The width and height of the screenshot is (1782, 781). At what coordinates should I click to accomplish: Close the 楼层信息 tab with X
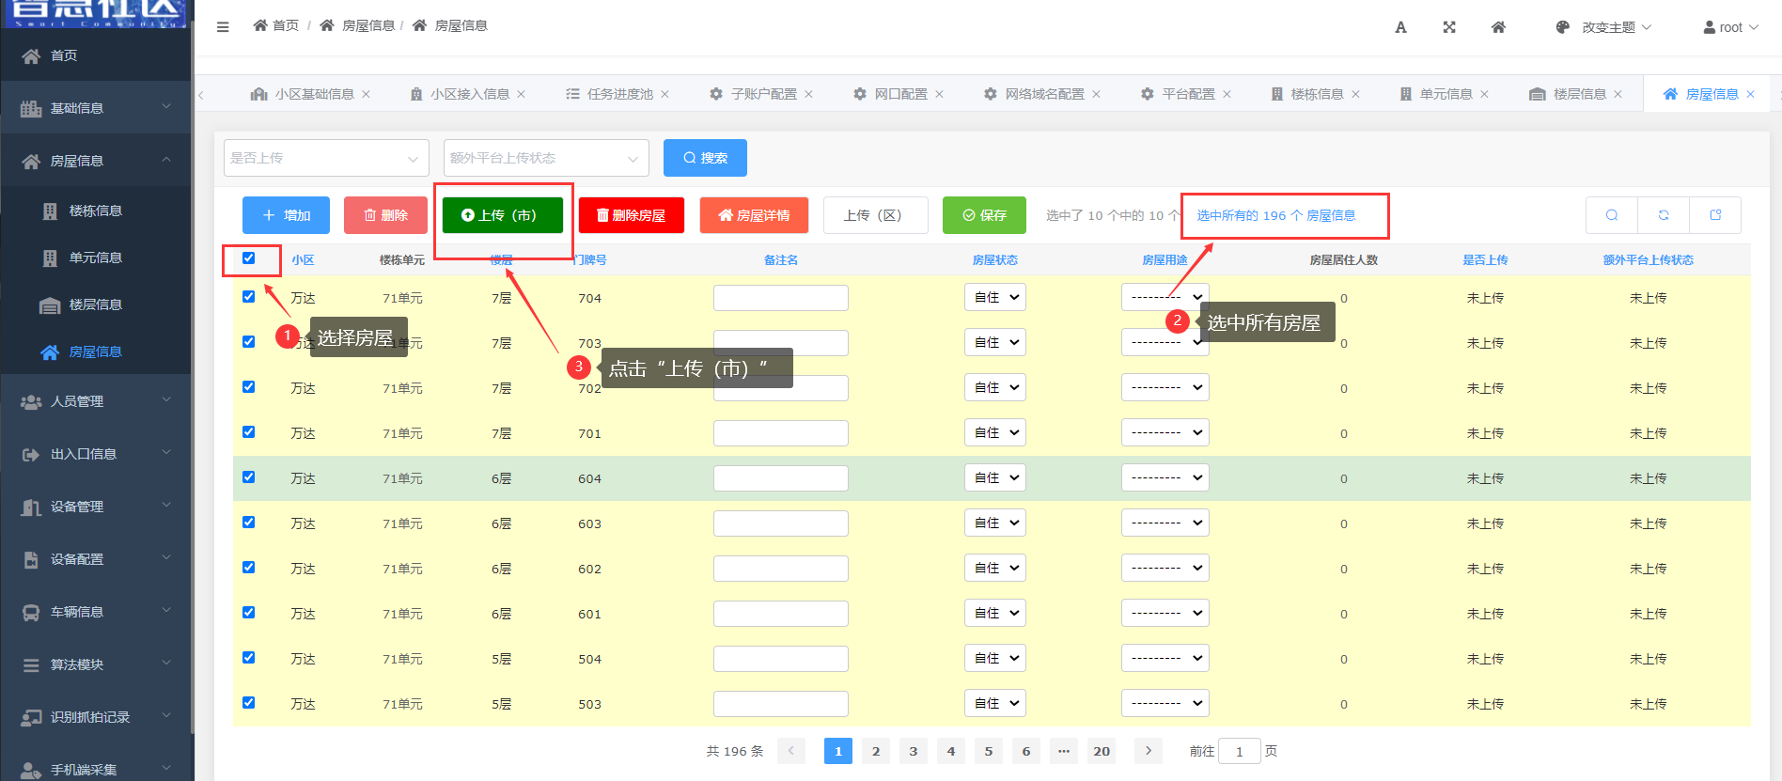coord(1618,94)
